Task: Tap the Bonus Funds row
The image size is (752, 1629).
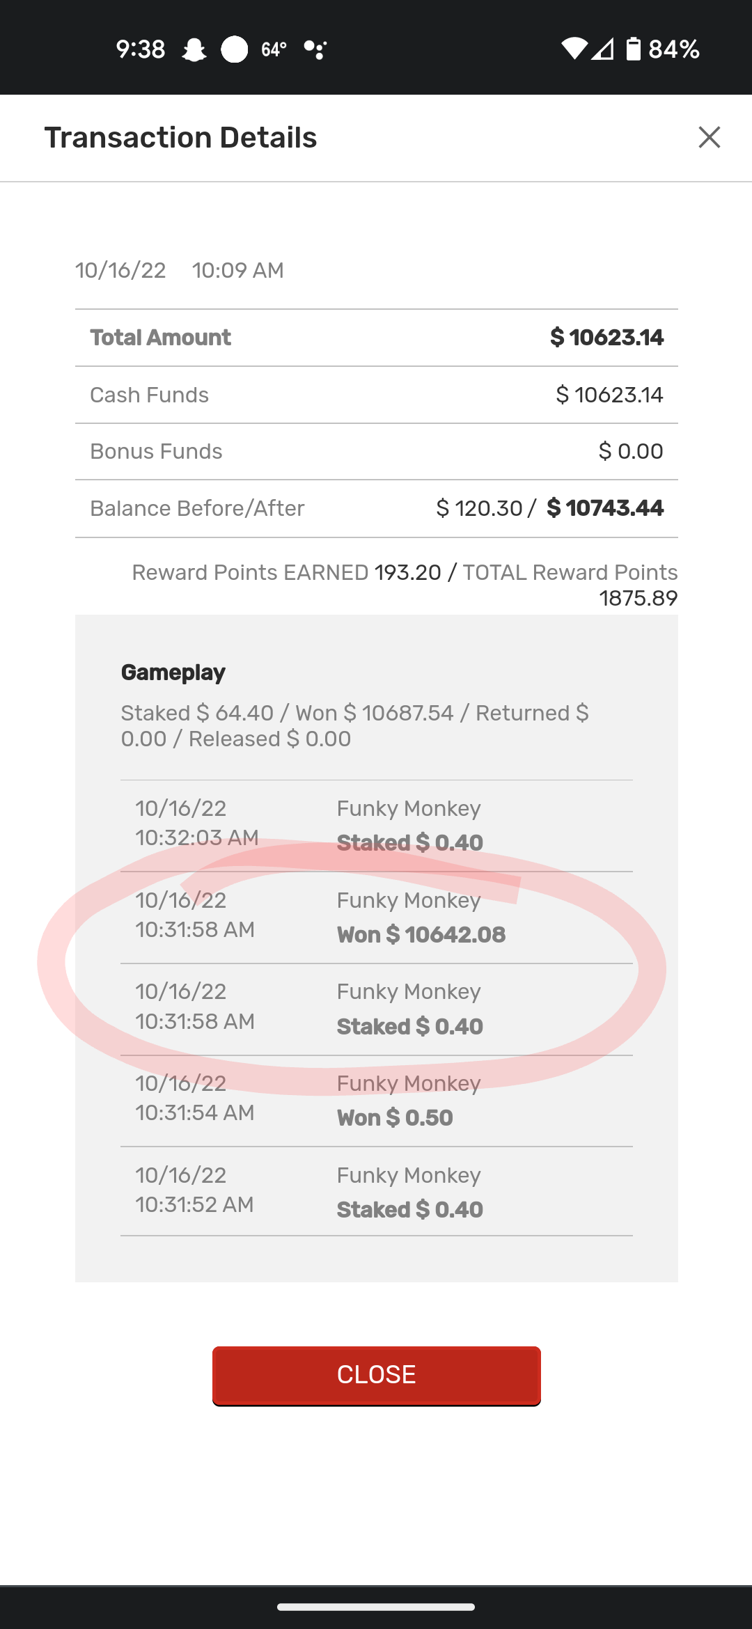Action: tap(376, 451)
